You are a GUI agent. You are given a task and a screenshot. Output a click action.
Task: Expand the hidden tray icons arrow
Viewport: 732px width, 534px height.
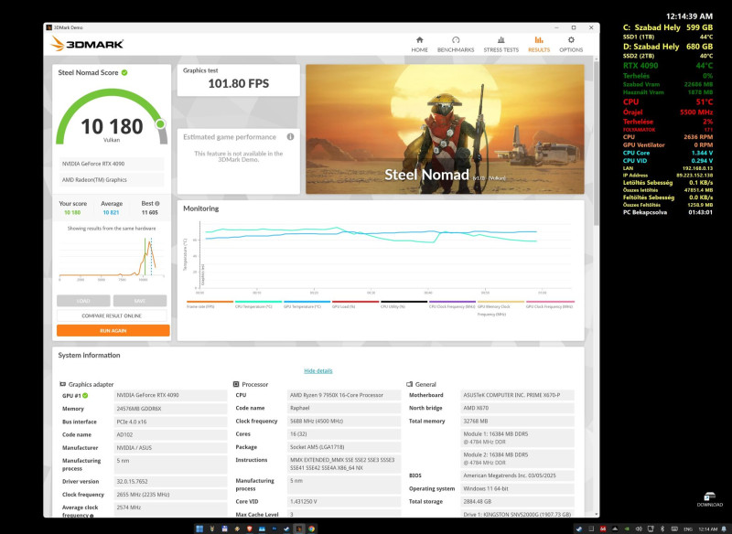(x=615, y=529)
